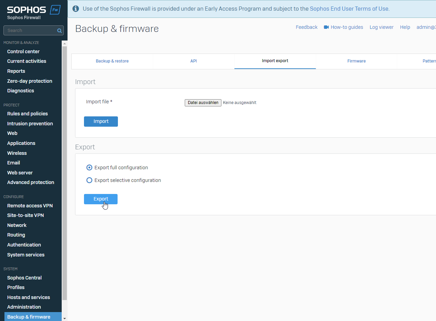This screenshot has width=436, height=321.
Task: Select Export selective configuration option
Action: click(x=89, y=180)
